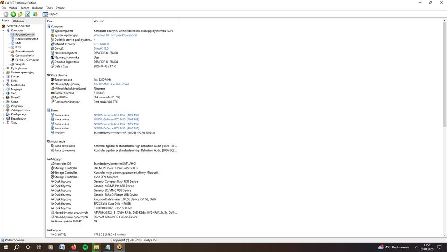The width and height of the screenshot is (447, 252).
Task: Expand the Programy branch arrow
Action: (x=4, y=106)
